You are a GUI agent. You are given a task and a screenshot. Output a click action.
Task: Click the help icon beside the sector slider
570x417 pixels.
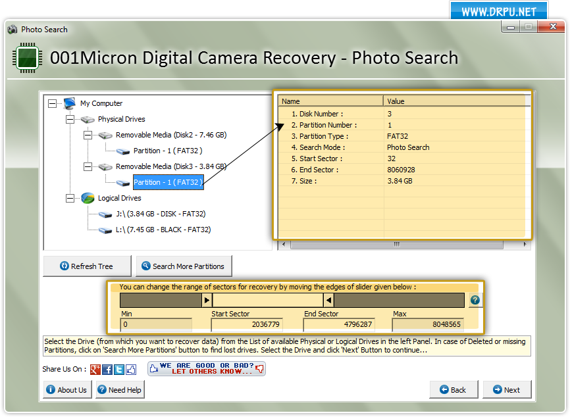coord(475,300)
